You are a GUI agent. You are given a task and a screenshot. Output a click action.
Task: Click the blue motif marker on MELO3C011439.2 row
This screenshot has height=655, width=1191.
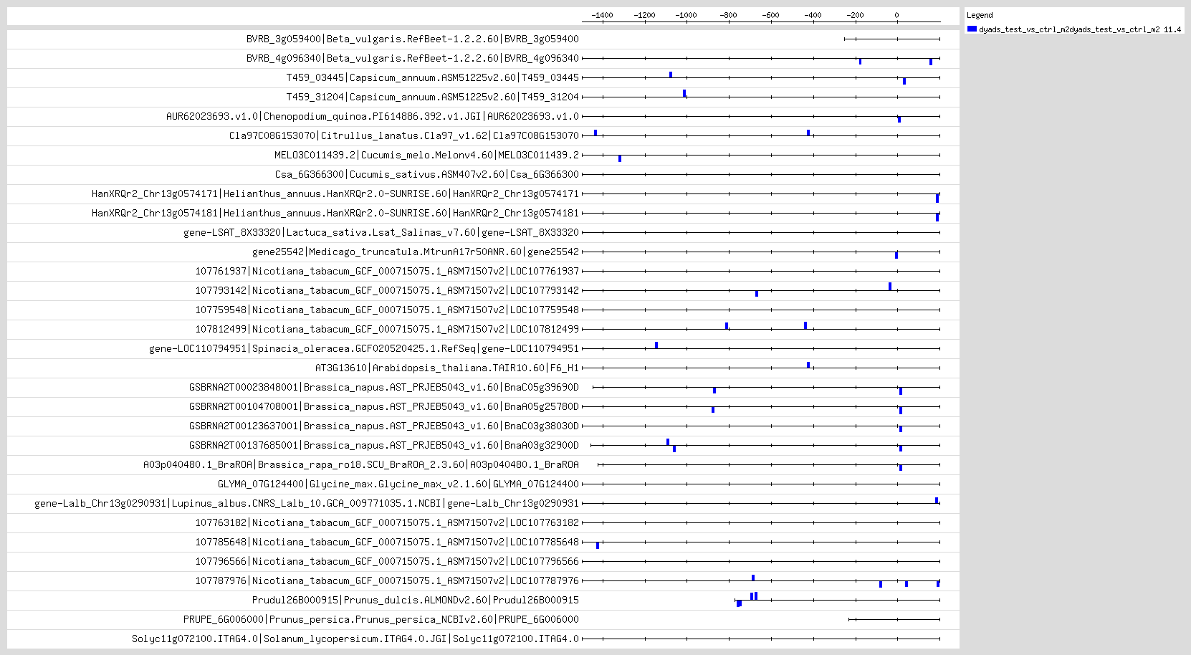click(620, 158)
